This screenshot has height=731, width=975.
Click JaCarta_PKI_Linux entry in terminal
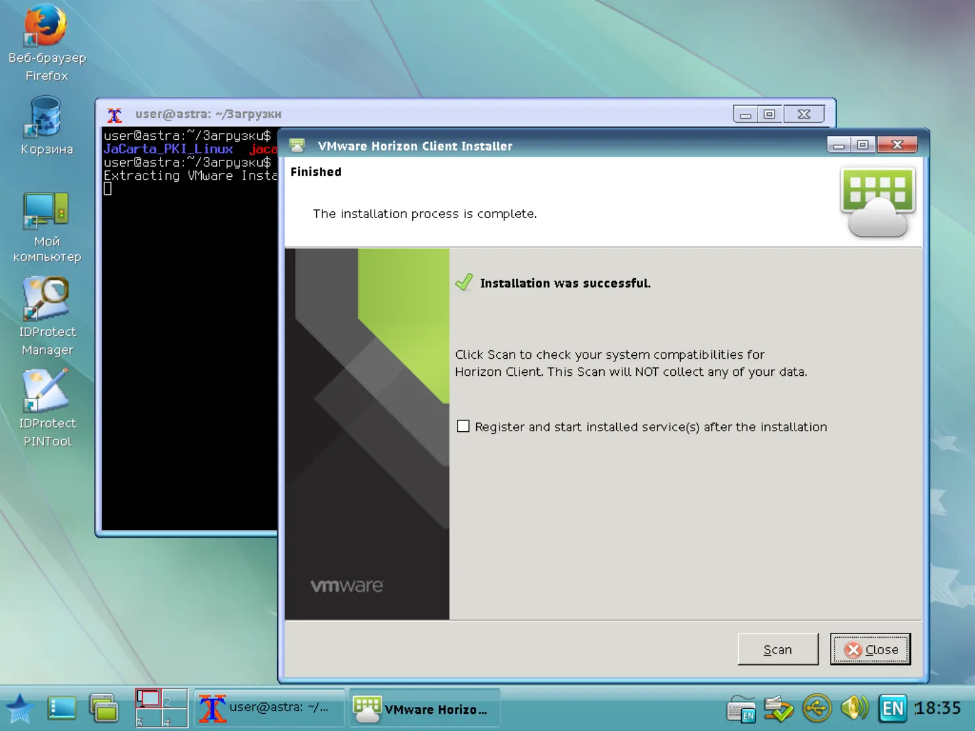pos(168,149)
